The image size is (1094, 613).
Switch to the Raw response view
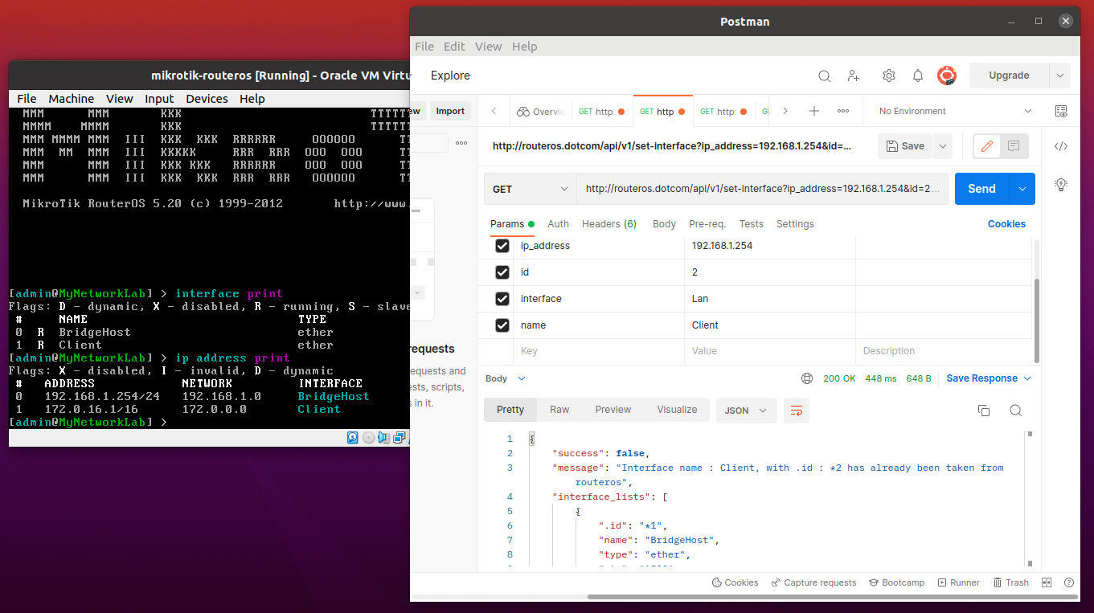pyautogui.click(x=559, y=410)
